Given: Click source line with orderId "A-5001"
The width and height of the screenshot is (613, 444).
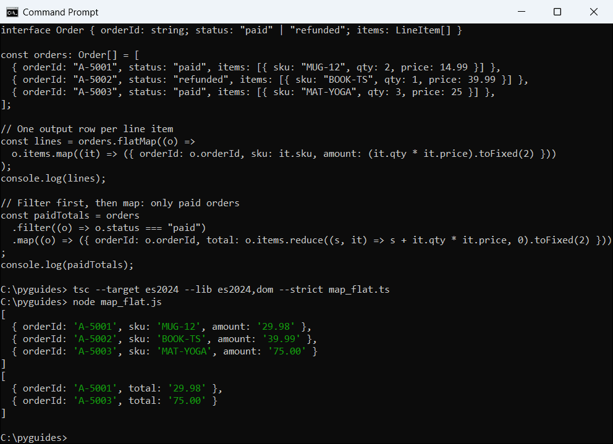Looking at the screenshot, I should (256, 67).
